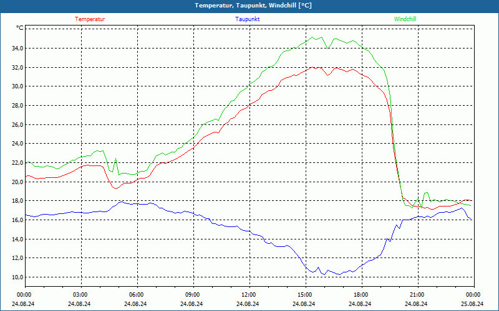Select the red 'Temperatur' legend label
Screen dimensions: 499x311
tap(90, 19)
